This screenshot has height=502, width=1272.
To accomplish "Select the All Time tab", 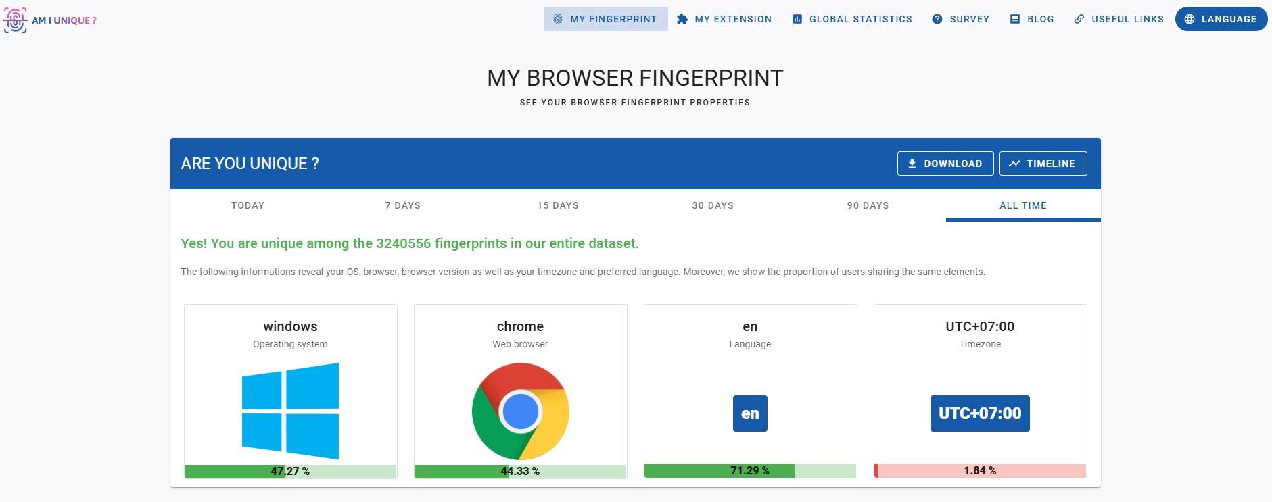I will [1023, 205].
